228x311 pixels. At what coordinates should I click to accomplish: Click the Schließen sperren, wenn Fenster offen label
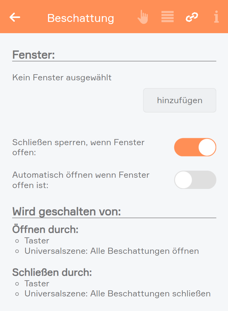click(x=78, y=147)
